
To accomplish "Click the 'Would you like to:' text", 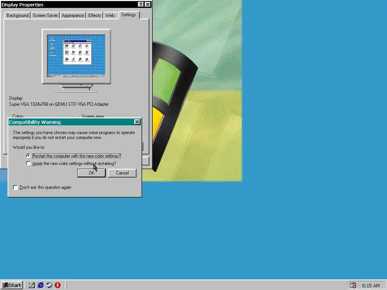I will 29,147.
